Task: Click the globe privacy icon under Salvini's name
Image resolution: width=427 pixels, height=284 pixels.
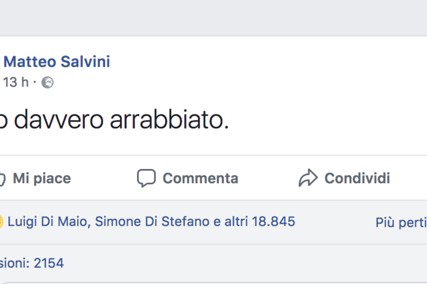Action: coord(47,83)
